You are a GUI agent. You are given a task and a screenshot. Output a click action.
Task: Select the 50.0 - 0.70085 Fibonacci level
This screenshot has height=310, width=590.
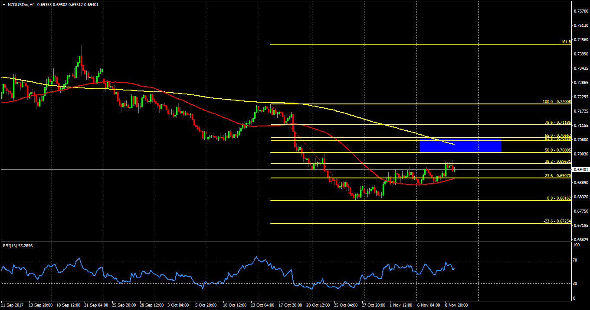[557, 150]
